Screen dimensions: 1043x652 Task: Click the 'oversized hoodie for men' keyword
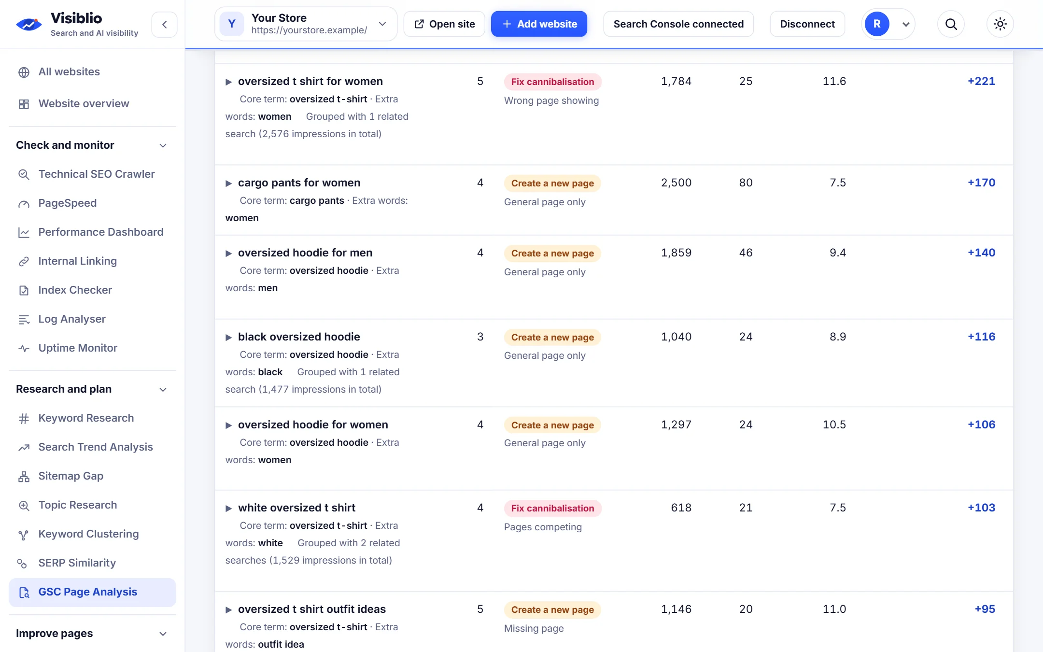(x=305, y=253)
